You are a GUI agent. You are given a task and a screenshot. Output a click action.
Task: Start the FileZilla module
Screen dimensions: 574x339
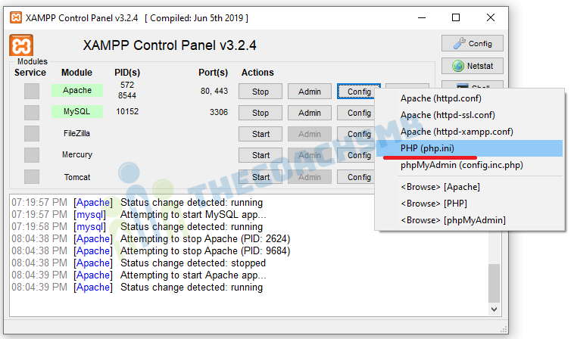point(260,134)
